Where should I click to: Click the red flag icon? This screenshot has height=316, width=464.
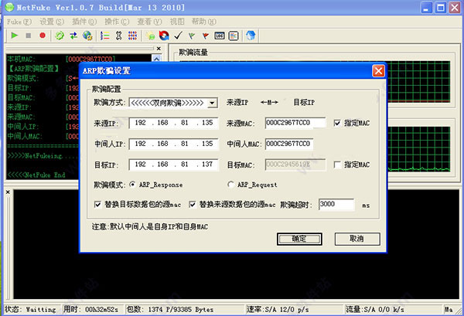[x=206, y=36]
